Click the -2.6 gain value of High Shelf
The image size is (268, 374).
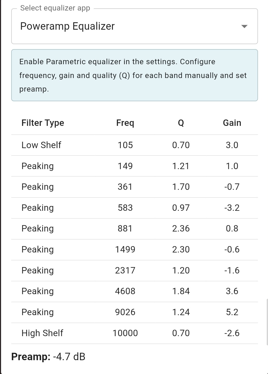click(232, 333)
